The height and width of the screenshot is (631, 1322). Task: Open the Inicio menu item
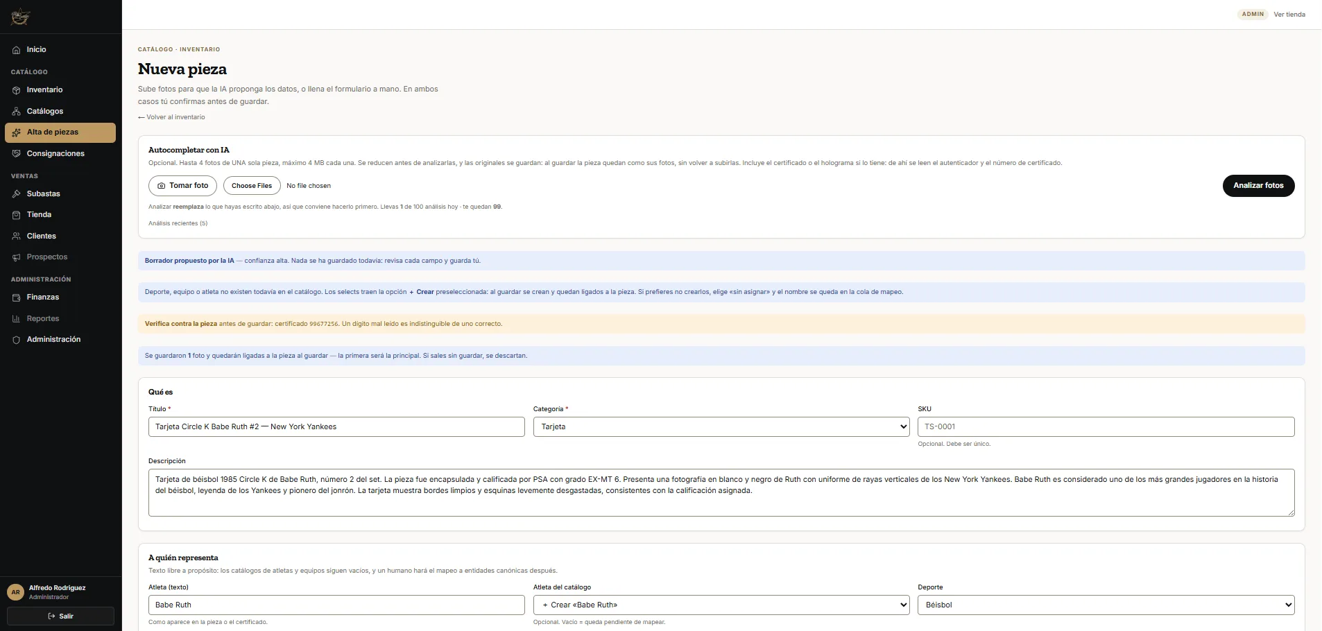[x=60, y=50]
